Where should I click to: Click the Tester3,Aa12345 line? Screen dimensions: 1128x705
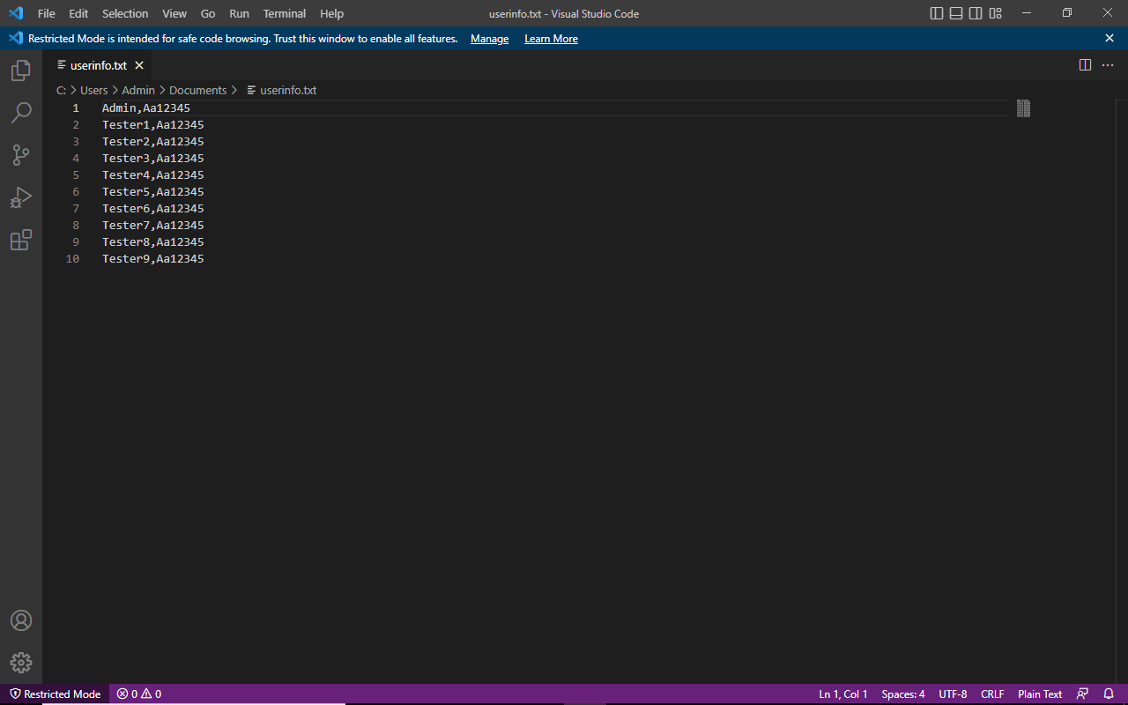coord(153,159)
